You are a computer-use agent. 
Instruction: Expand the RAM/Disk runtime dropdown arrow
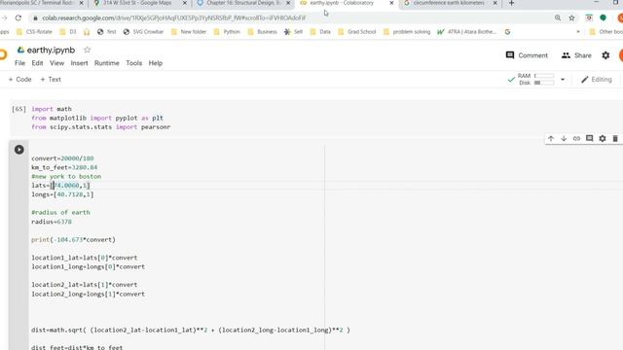pos(563,80)
